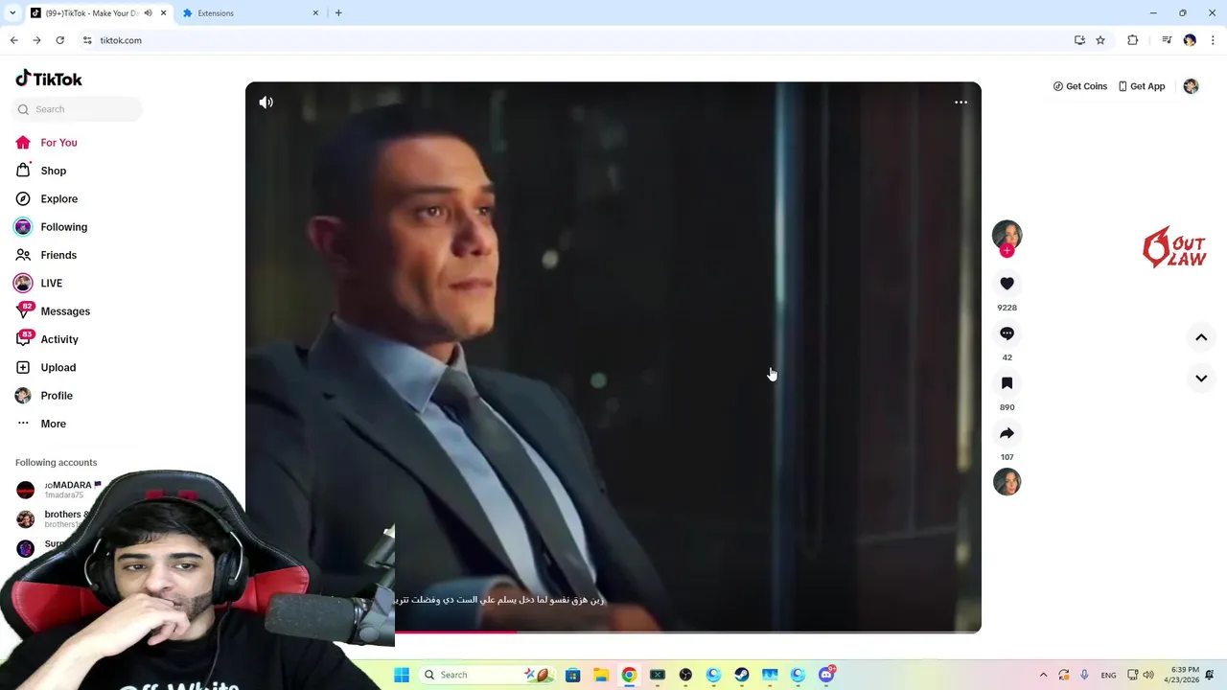Screen dimensions: 1227x690
Task: Reload the TikTok page
Action: 59,40
